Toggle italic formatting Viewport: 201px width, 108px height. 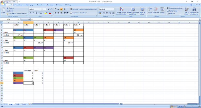click(33, 13)
